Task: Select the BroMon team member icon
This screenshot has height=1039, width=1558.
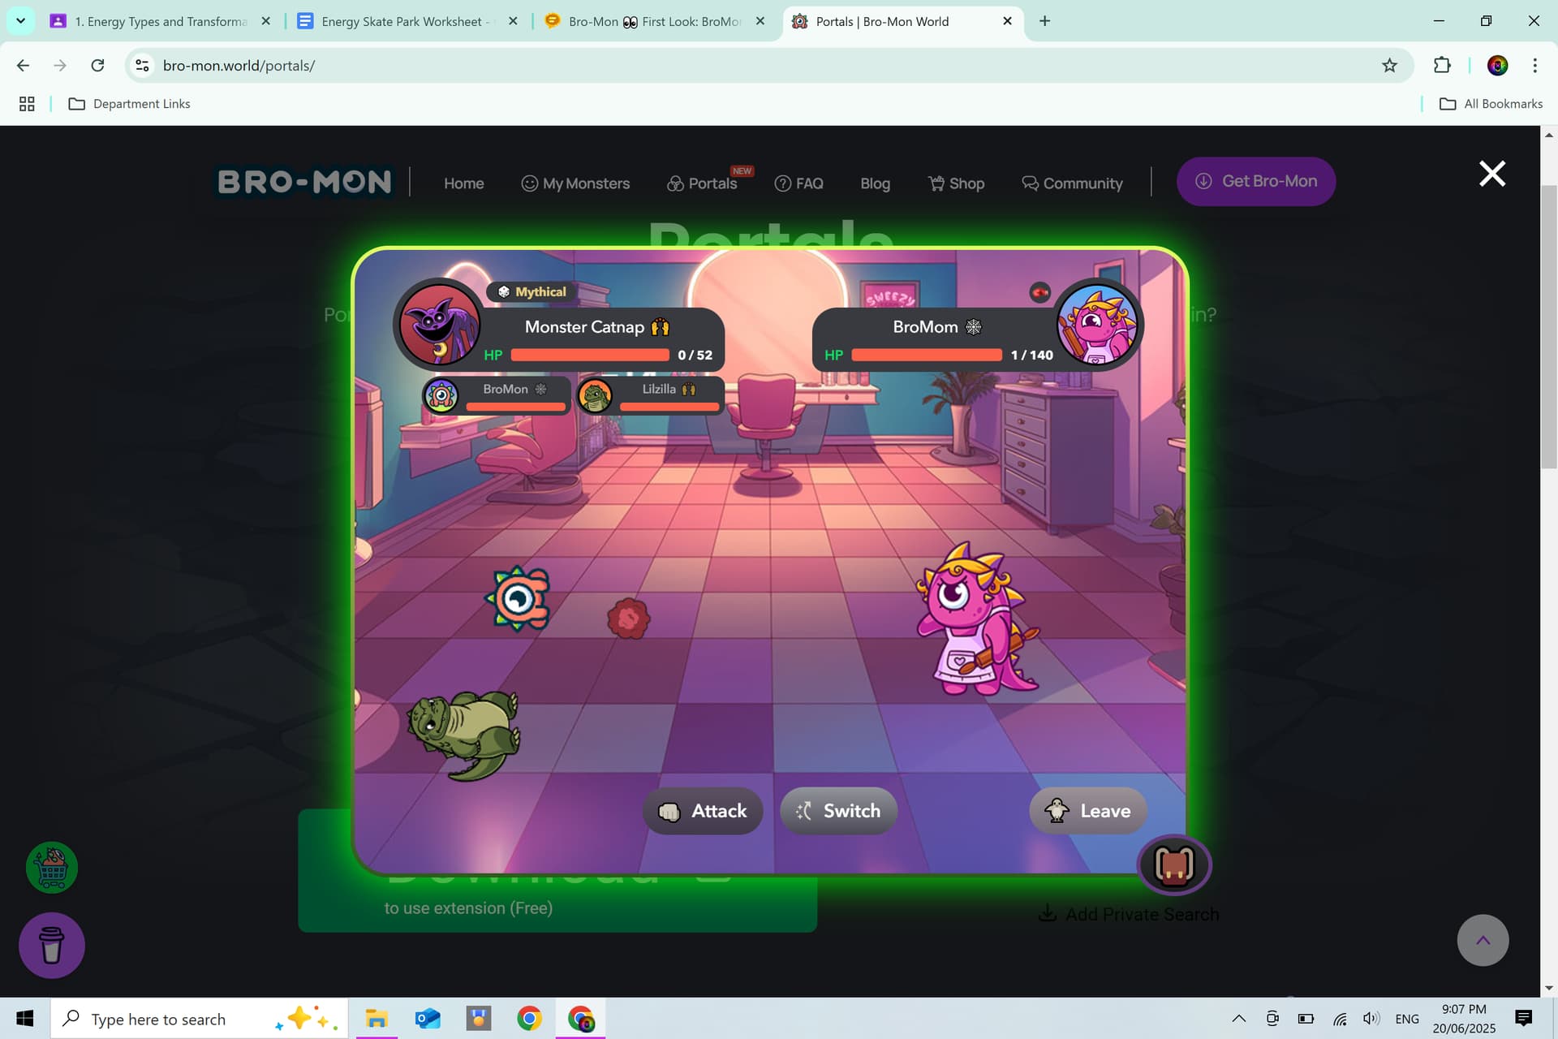Action: (442, 396)
